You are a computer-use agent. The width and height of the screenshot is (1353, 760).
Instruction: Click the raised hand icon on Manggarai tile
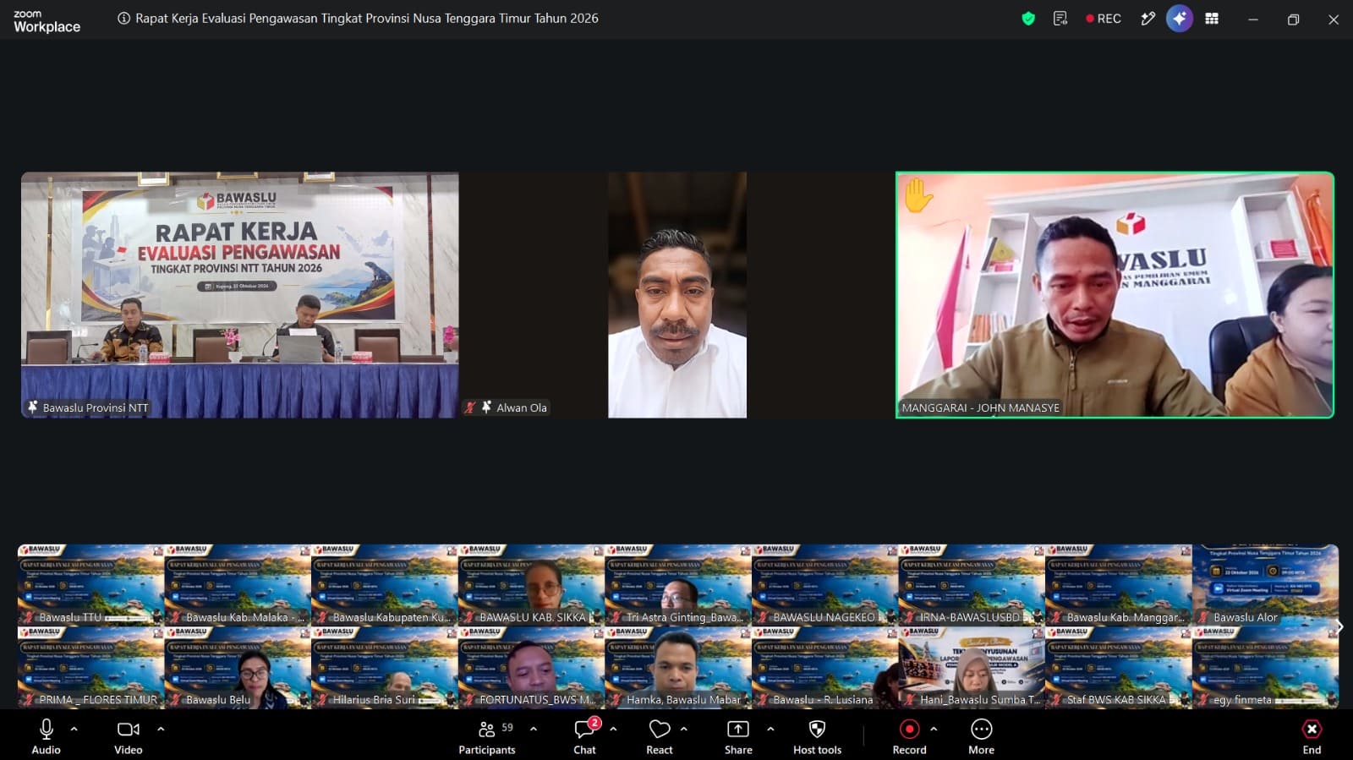918,195
